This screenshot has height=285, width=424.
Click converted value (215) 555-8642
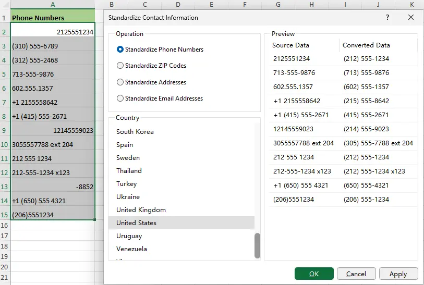(x=366, y=101)
